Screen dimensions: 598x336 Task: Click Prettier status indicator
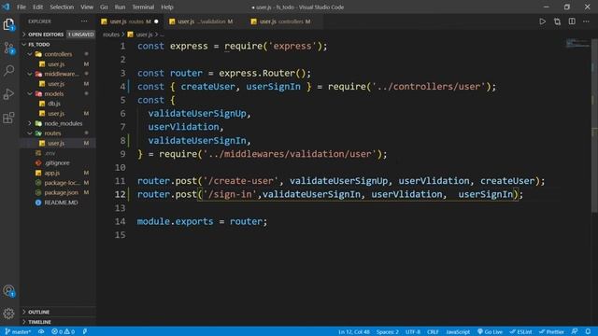click(551, 332)
